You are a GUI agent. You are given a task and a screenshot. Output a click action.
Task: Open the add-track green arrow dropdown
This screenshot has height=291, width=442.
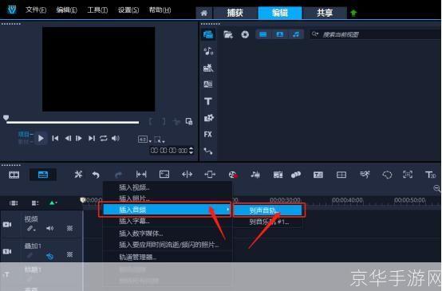point(53,203)
